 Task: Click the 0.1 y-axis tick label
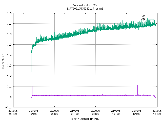[x=9, y=86]
